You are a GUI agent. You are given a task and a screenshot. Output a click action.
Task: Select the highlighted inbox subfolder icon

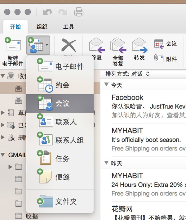click(19, 88)
